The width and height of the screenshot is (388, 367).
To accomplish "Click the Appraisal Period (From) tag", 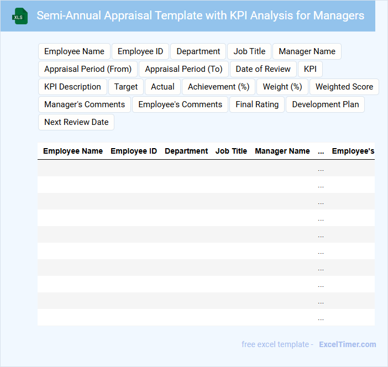I will (x=88, y=69).
